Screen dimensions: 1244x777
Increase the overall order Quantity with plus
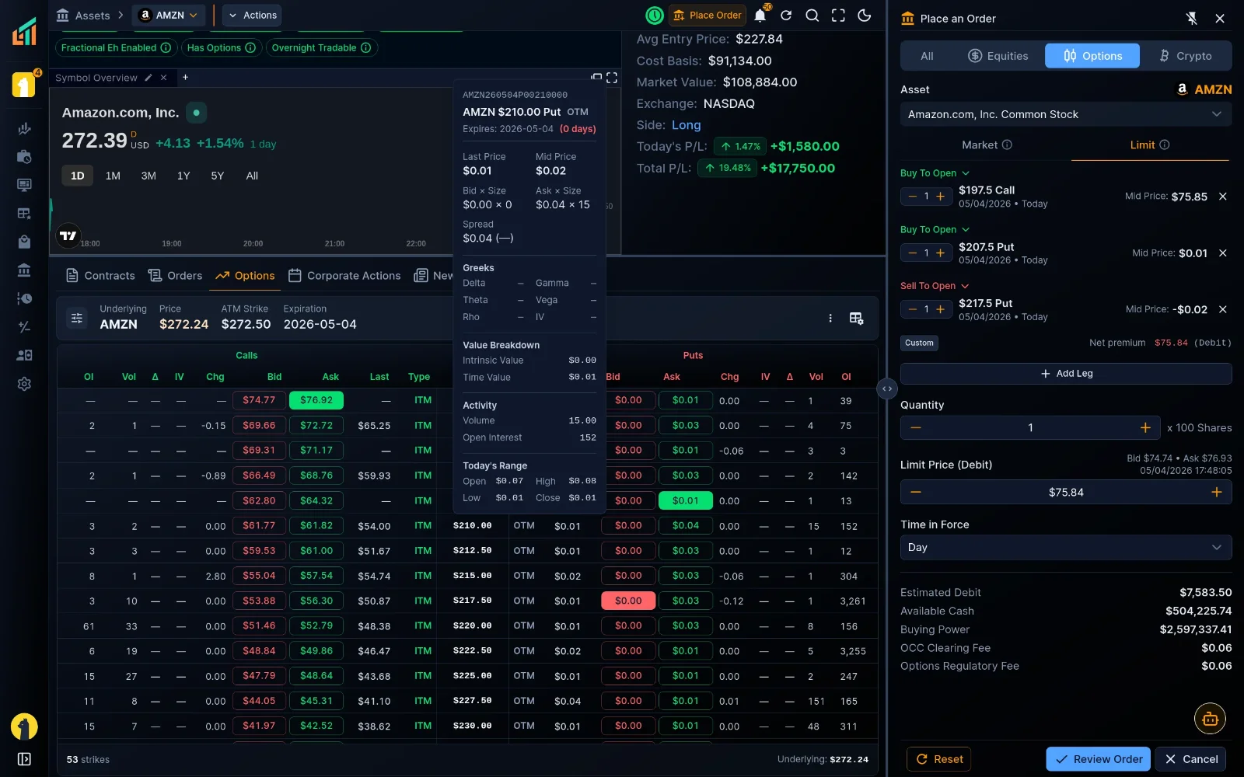[x=1144, y=427]
